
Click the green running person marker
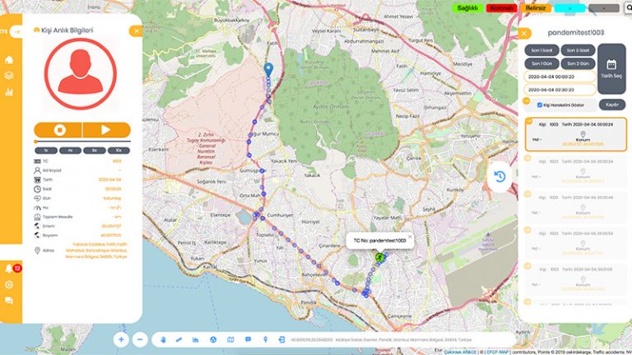pyautogui.click(x=379, y=257)
